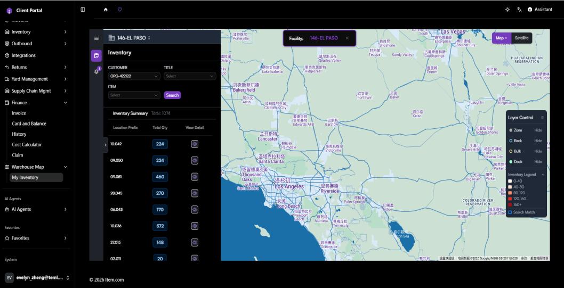Screen dimensions: 564x288
Task: View detail for location 10.036
Action: click(195, 226)
